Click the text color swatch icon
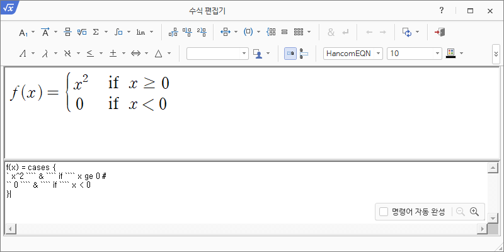This screenshot has width=504, height=252. pyautogui.click(x=450, y=54)
